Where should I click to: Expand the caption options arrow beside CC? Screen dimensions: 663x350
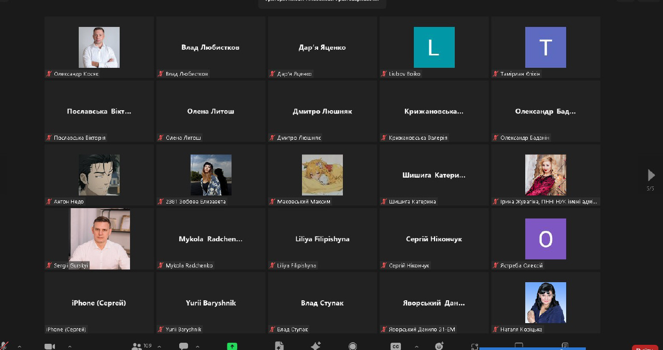416,346
